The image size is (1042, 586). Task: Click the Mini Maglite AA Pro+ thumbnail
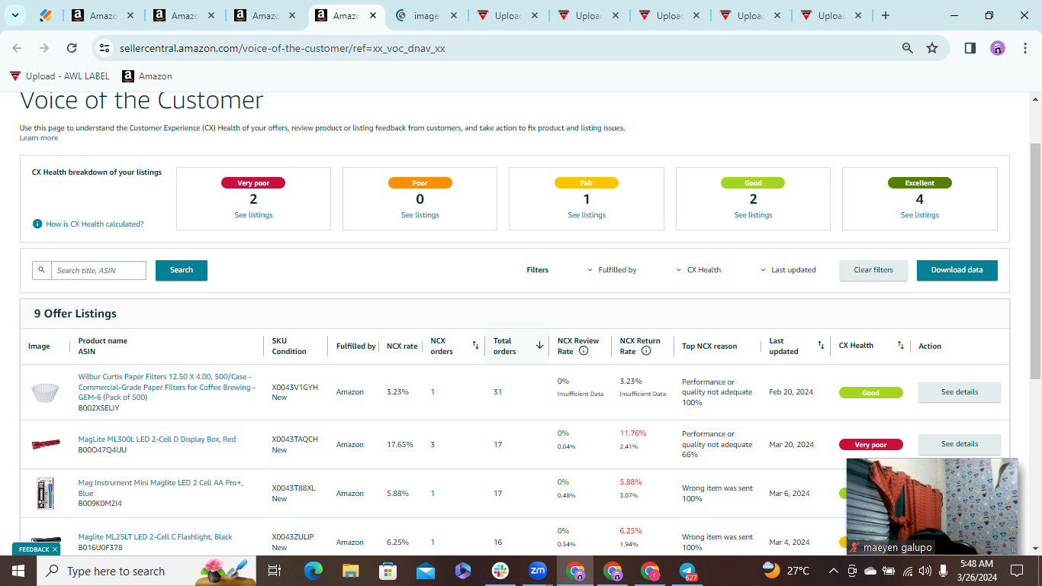pos(45,494)
